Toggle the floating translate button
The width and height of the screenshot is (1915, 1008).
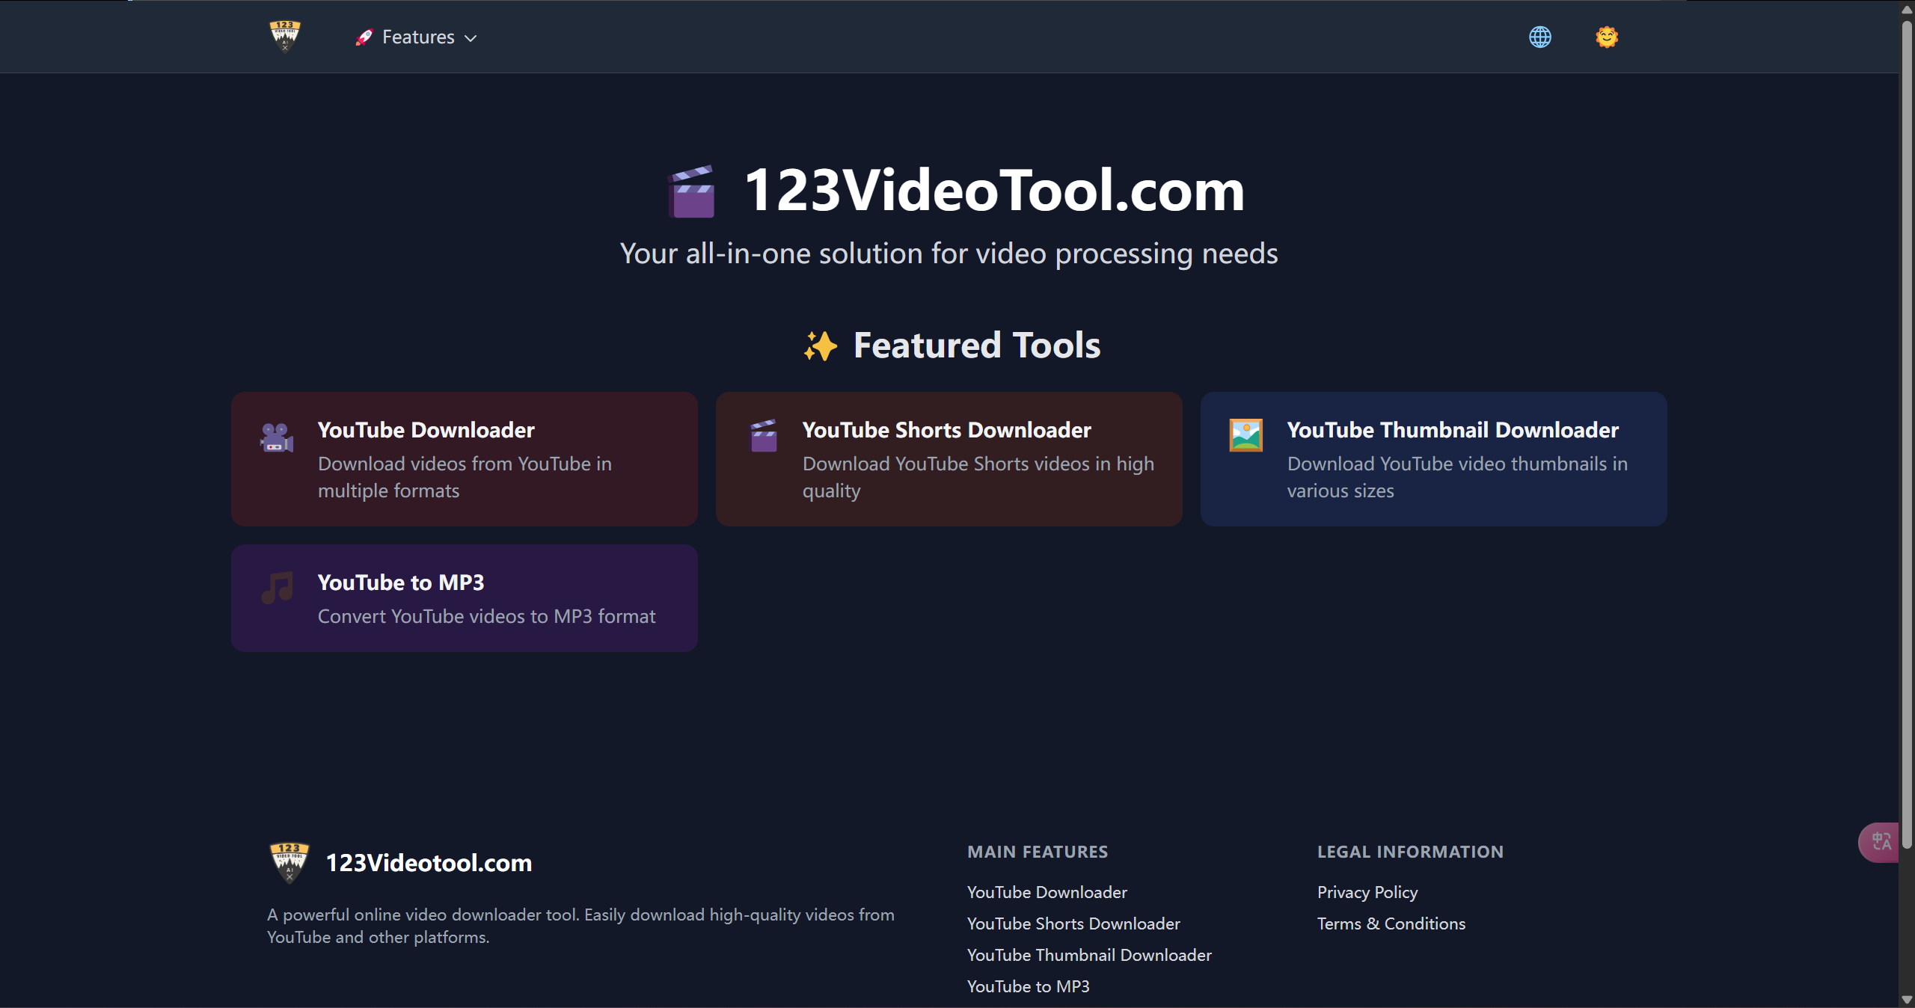click(x=1881, y=843)
